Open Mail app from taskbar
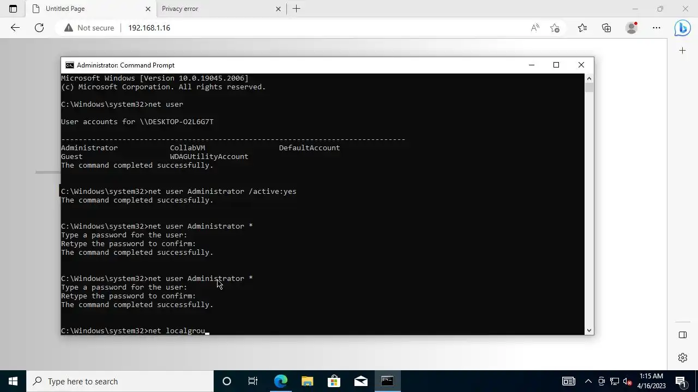 [x=360, y=381]
